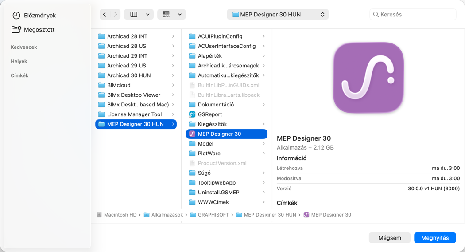Image resolution: width=465 pixels, height=252 pixels.
Task: Click the MEP Designer 30 app icon in list
Action: click(192, 134)
